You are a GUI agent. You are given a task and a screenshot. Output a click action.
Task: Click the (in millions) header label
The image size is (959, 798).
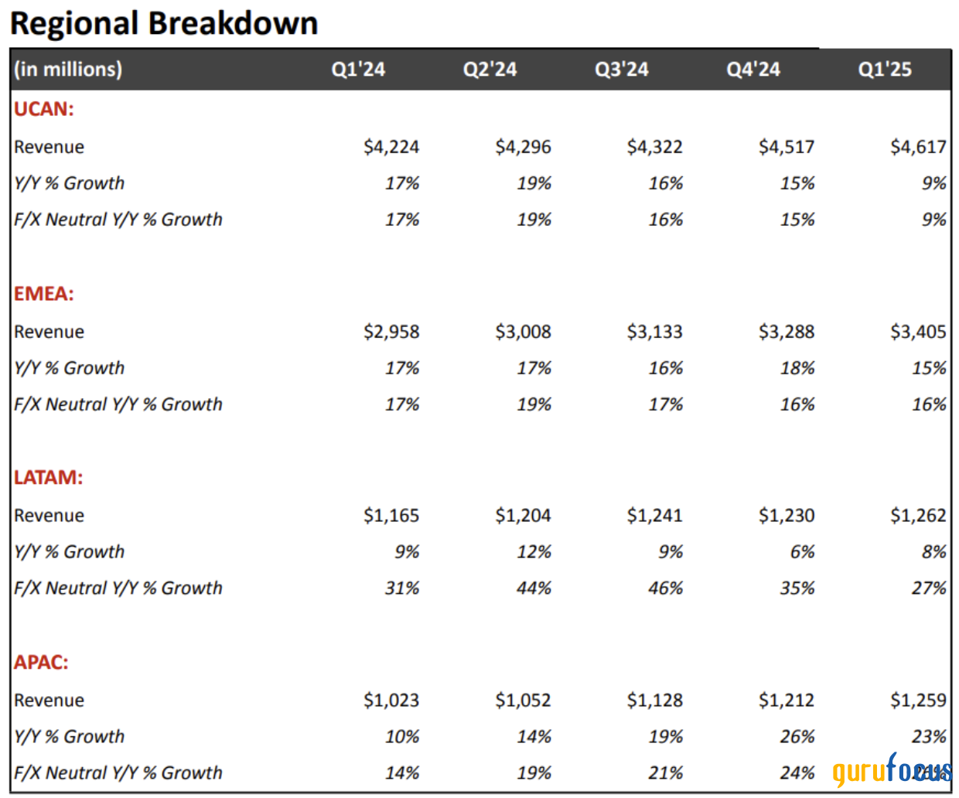[x=68, y=70]
